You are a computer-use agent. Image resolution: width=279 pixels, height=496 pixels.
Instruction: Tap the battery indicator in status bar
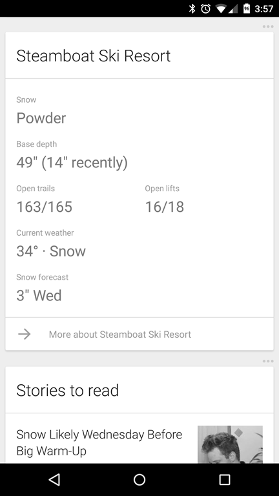click(247, 8)
